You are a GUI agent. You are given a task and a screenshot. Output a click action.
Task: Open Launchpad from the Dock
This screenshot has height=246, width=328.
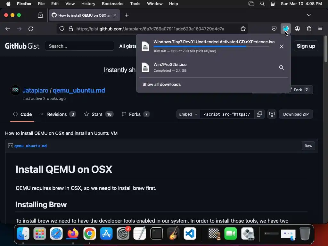pos(39,234)
